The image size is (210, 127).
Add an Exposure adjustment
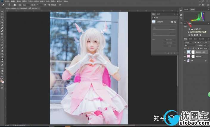click(x=197, y=29)
